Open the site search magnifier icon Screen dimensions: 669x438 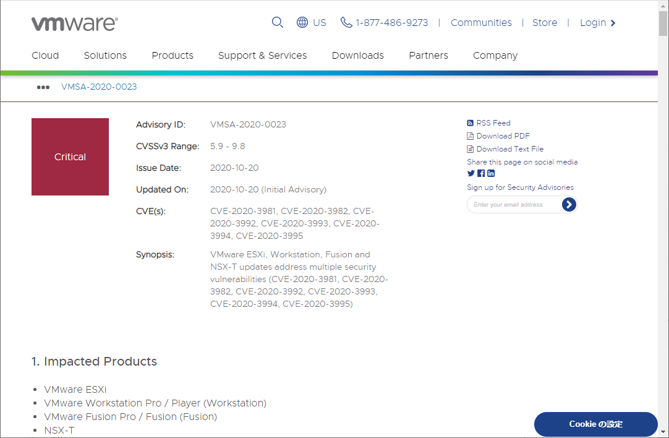tap(278, 22)
